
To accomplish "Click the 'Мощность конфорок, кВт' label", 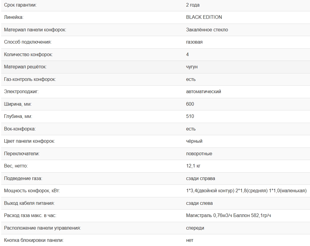I will point(32,191).
